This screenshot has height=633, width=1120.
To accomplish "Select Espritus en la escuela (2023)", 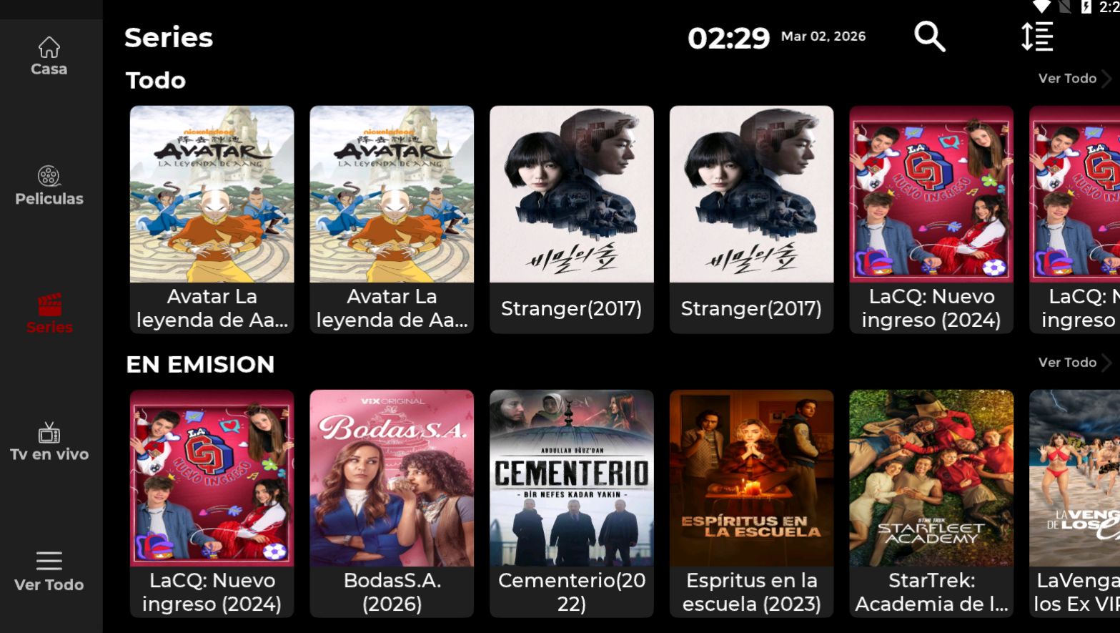I will [x=752, y=503].
